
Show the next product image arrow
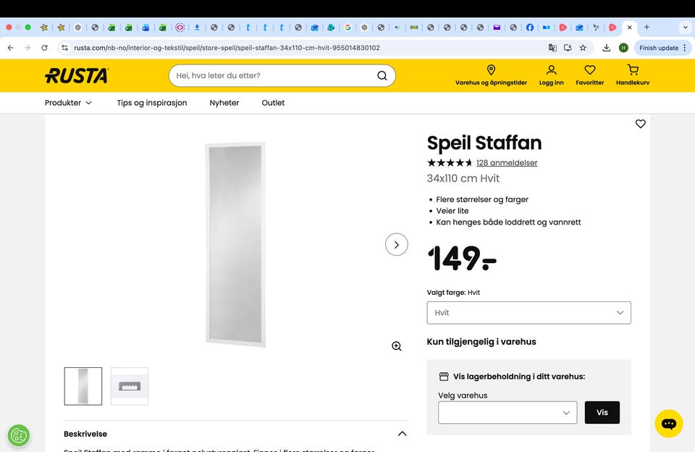click(x=397, y=244)
